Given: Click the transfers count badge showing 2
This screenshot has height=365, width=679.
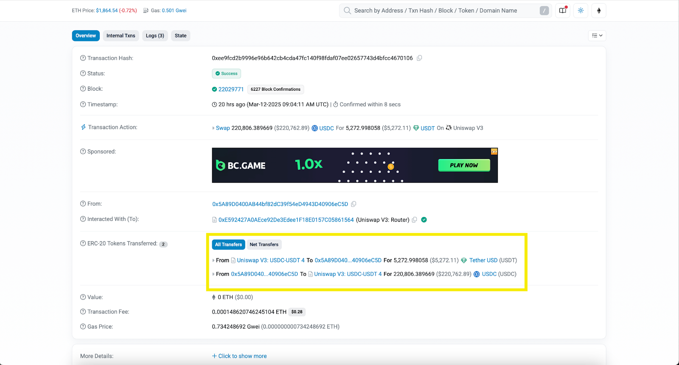Looking at the screenshot, I should (x=163, y=244).
